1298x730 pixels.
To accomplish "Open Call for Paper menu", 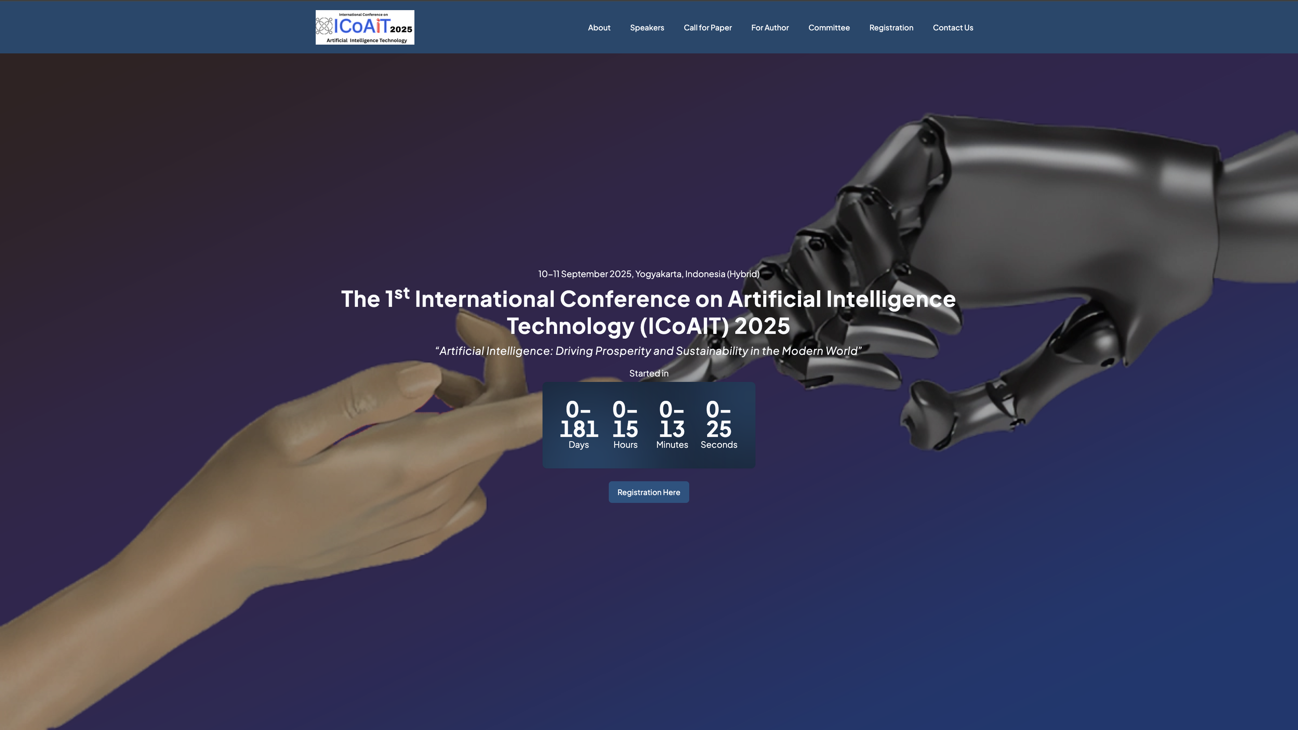I will coord(707,28).
